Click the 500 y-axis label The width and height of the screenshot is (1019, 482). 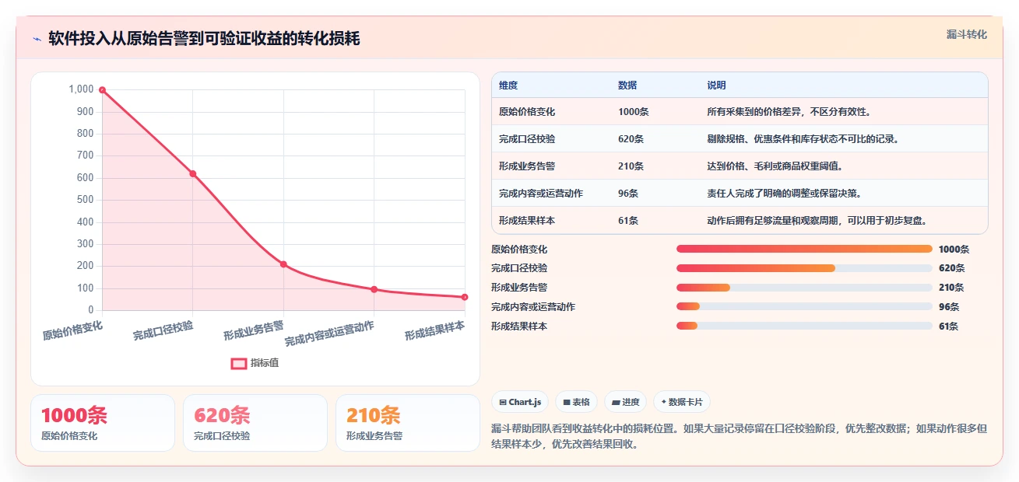coord(86,200)
